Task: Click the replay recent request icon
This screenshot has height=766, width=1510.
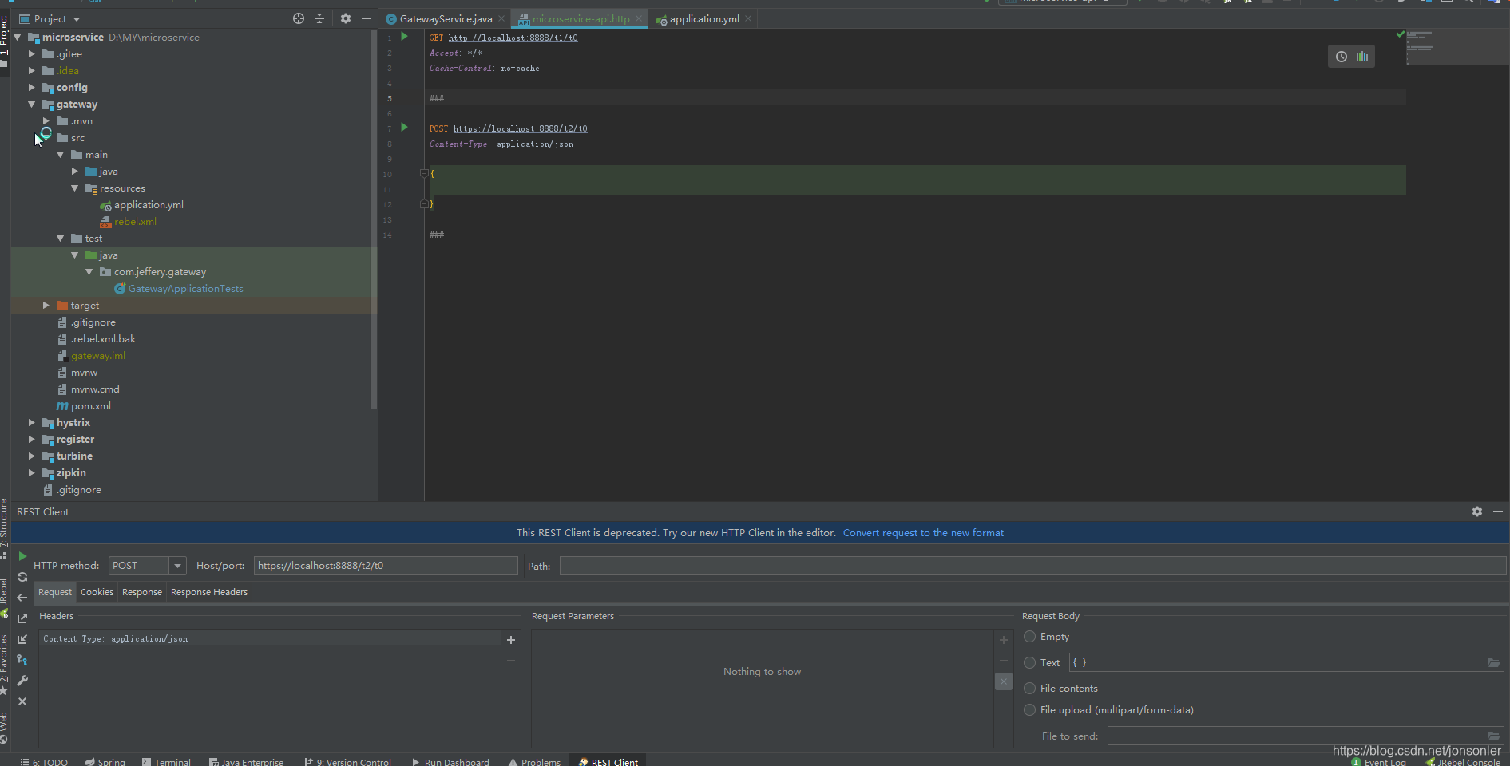Action: (22, 577)
